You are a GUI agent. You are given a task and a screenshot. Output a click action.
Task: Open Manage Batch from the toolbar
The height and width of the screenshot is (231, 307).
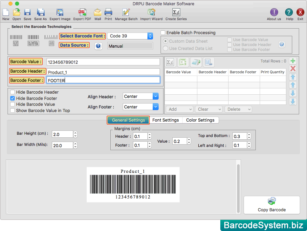(126, 12)
